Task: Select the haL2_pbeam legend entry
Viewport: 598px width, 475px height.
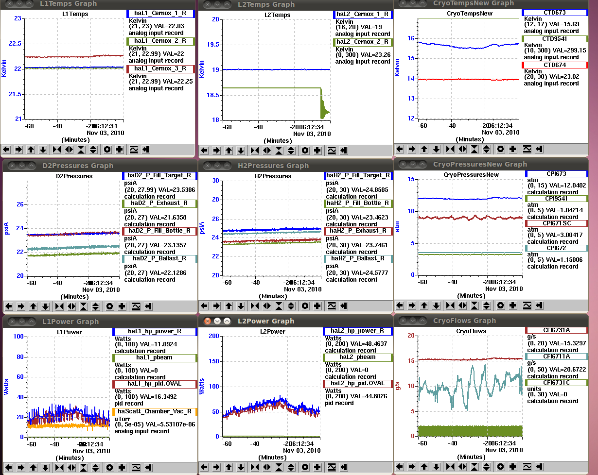Action: click(x=358, y=357)
